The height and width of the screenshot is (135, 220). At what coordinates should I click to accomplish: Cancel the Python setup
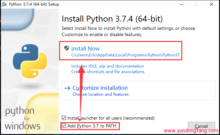201,126
